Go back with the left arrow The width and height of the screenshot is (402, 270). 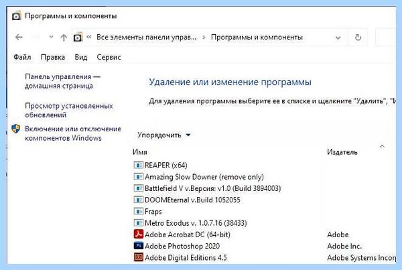19,38
